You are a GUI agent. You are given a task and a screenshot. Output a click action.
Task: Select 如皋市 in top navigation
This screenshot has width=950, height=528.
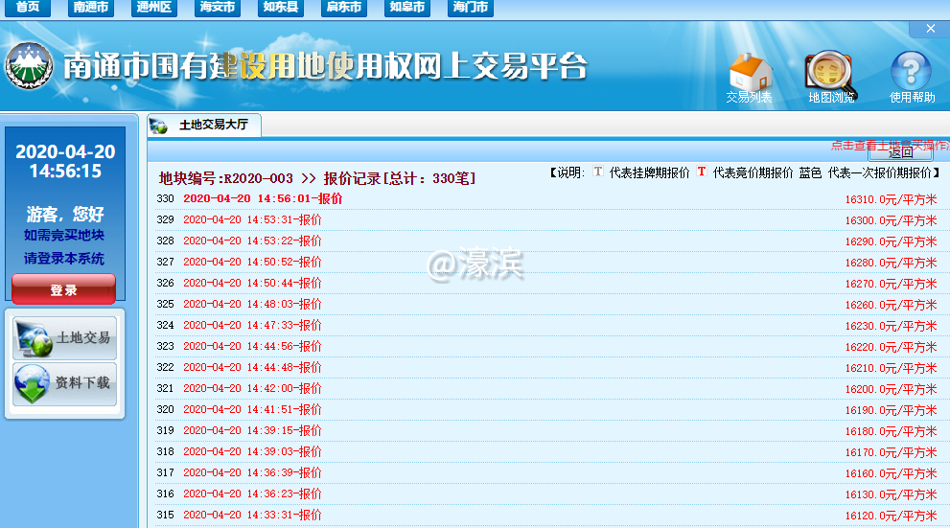coord(407,8)
